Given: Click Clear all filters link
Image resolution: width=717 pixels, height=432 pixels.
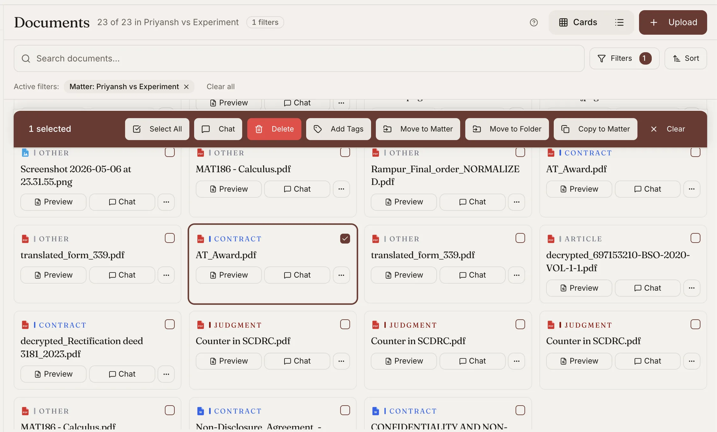Looking at the screenshot, I should [221, 87].
